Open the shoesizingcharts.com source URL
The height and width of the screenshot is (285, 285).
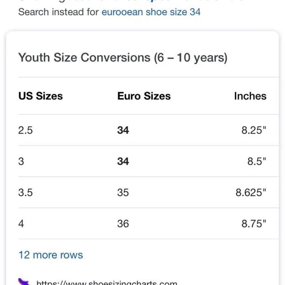[107, 283]
